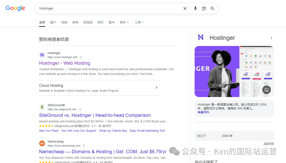This screenshot has height=163, width=286.
Task: Click the 赞助商搜索结果 heading
Action: pyautogui.click(x=54, y=40)
